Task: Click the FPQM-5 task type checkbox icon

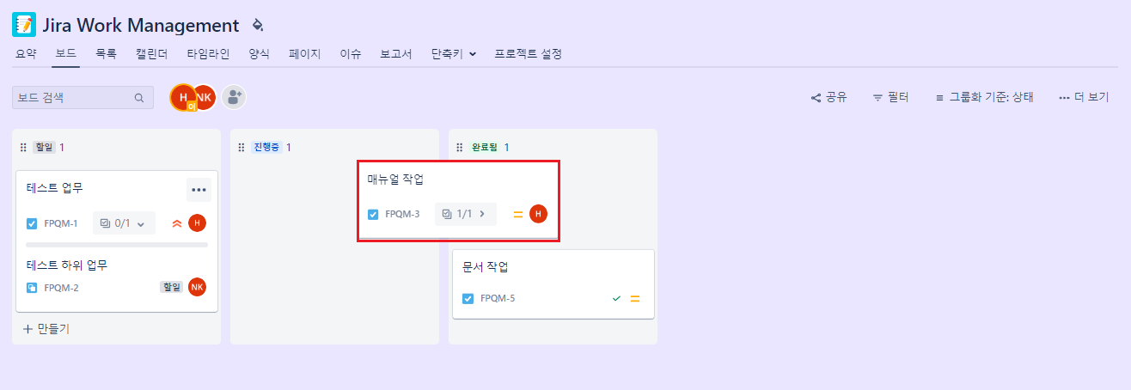Action: [x=468, y=298]
